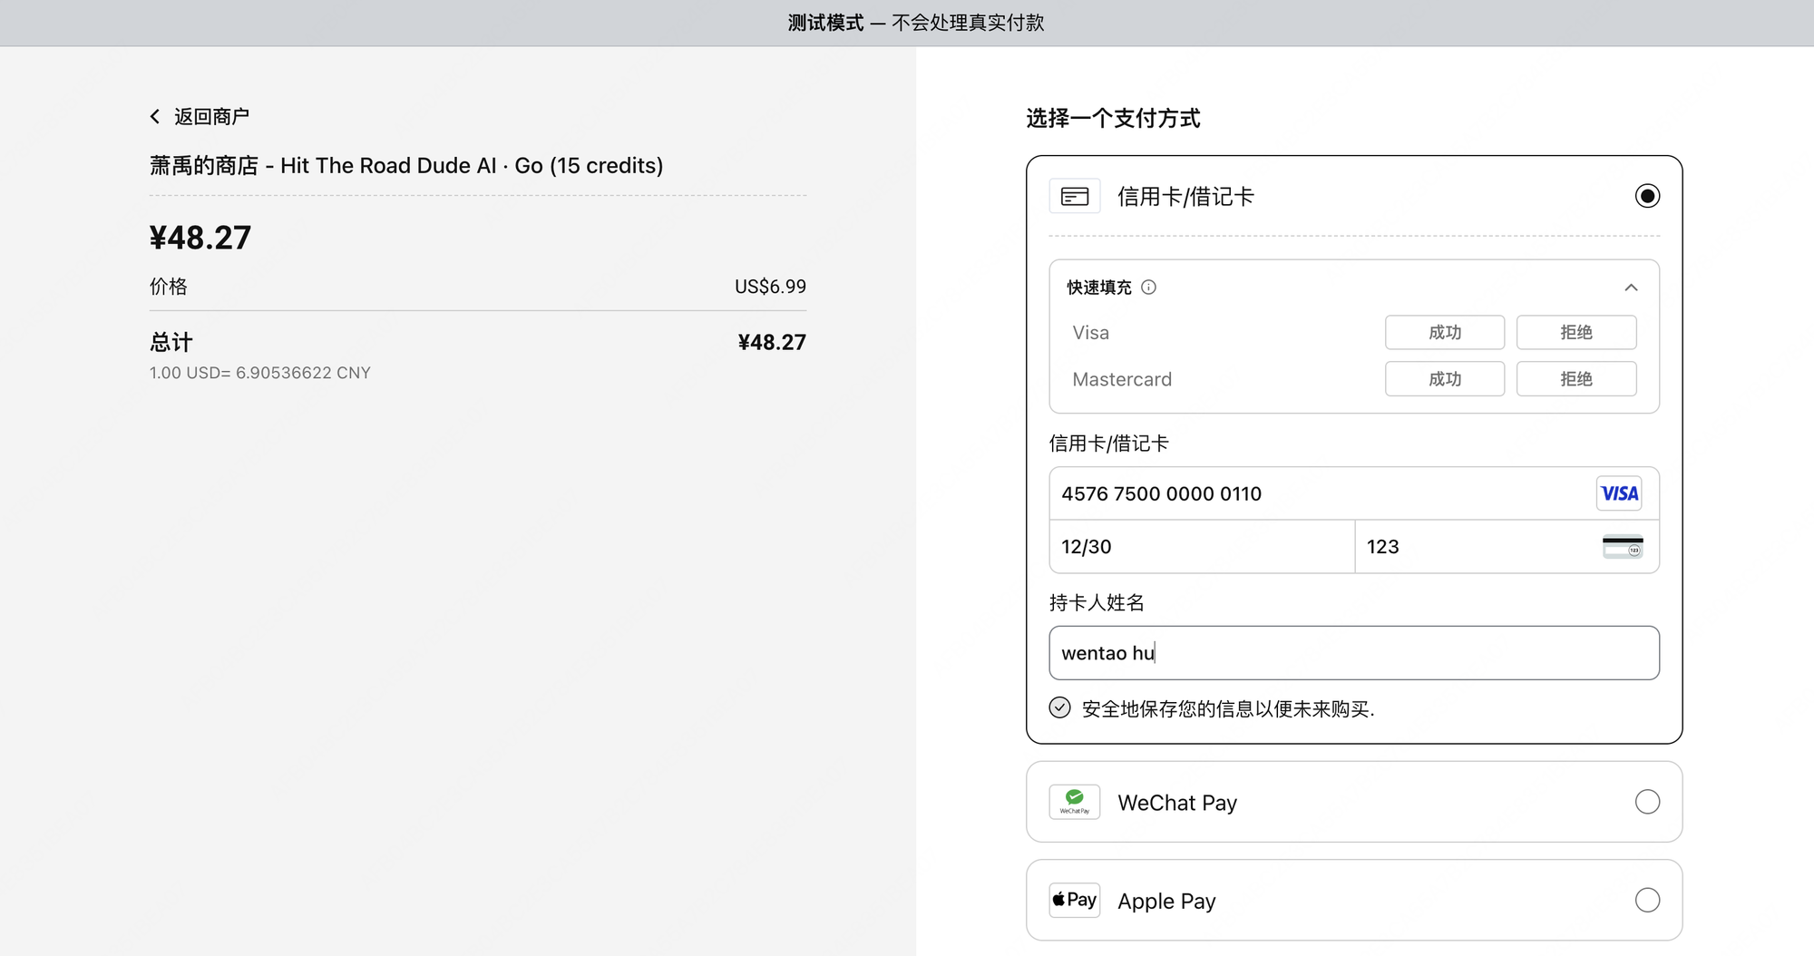Click the exchange rate text 1.00 USD= 6.90536622 CNY

[x=260, y=373]
